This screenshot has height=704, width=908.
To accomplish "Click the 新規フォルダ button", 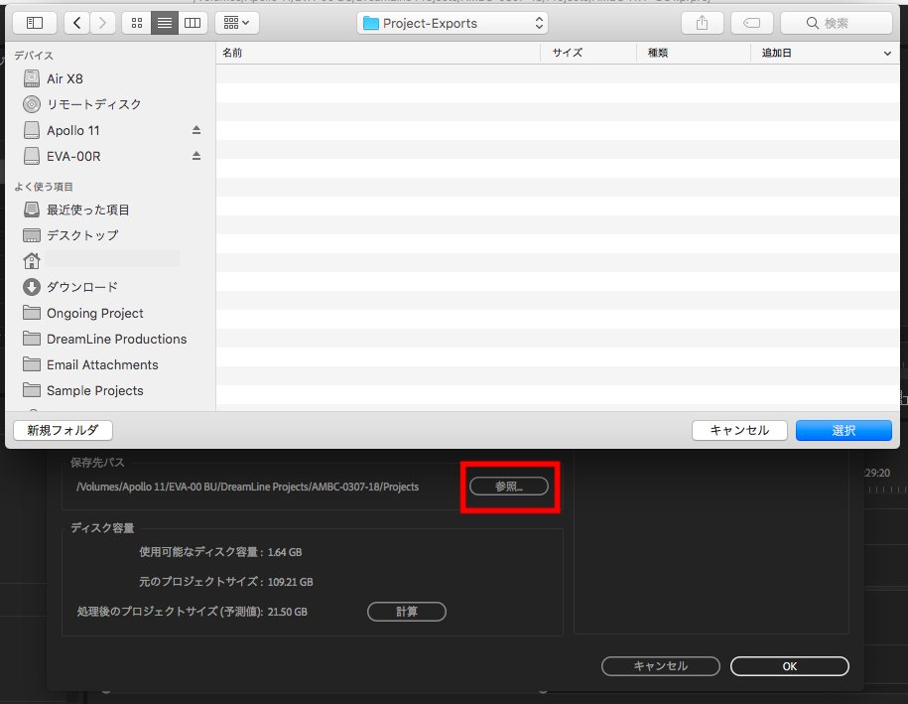I will pyautogui.click(x=63, y=431).
